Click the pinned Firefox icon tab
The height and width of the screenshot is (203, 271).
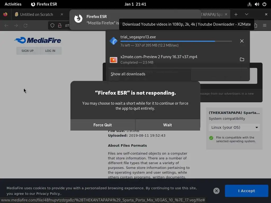(5, 14)
